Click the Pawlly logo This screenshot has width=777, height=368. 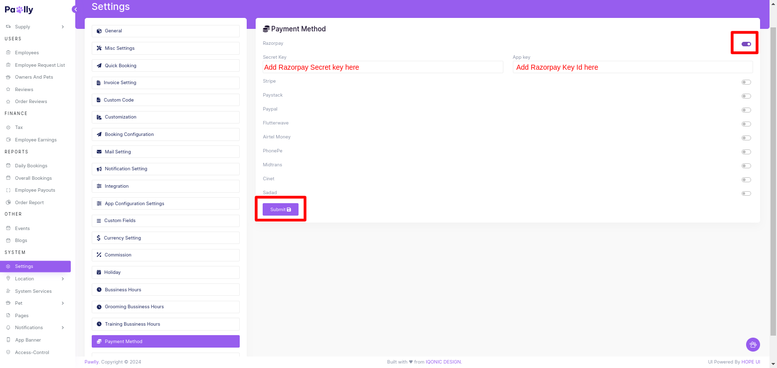pos(19,9)
